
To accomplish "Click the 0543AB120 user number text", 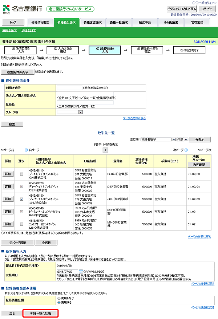I will 36,183.
